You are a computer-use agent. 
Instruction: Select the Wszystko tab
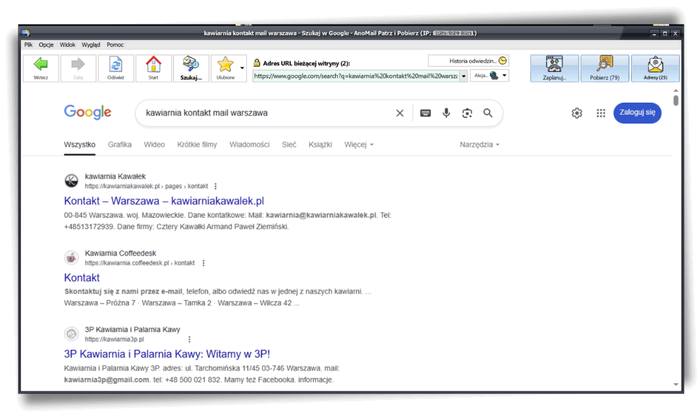pos(80,145)
